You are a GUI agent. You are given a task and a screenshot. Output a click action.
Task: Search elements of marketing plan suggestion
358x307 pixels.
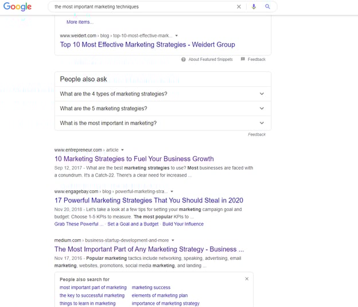click(159, 296)
